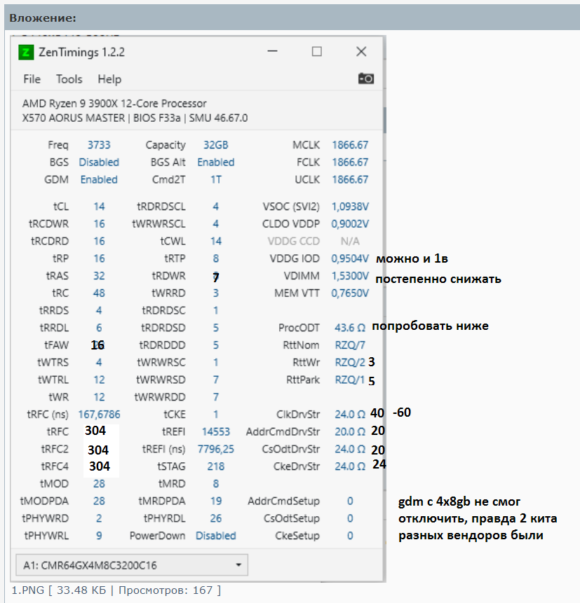This screenshot has width=580, height=603.
Task: Click the X570 AORUS MASTER BIOS line
Action: 135,118
